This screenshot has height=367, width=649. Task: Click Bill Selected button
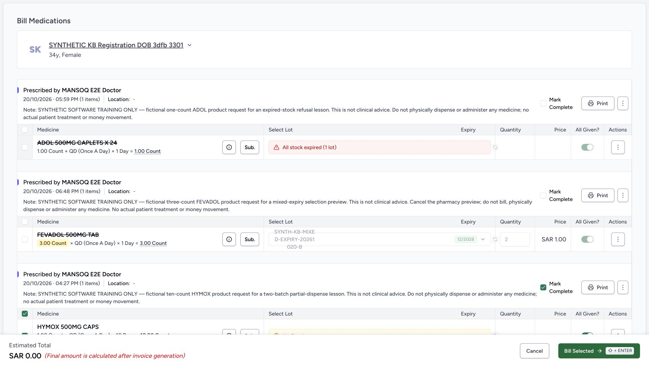click(599, 351)
